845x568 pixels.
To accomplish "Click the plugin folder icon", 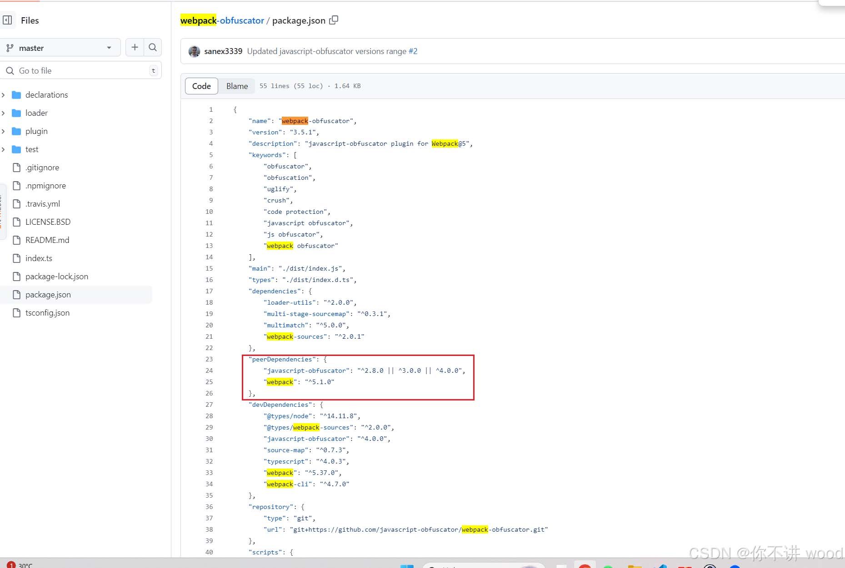I will (16, 131).
